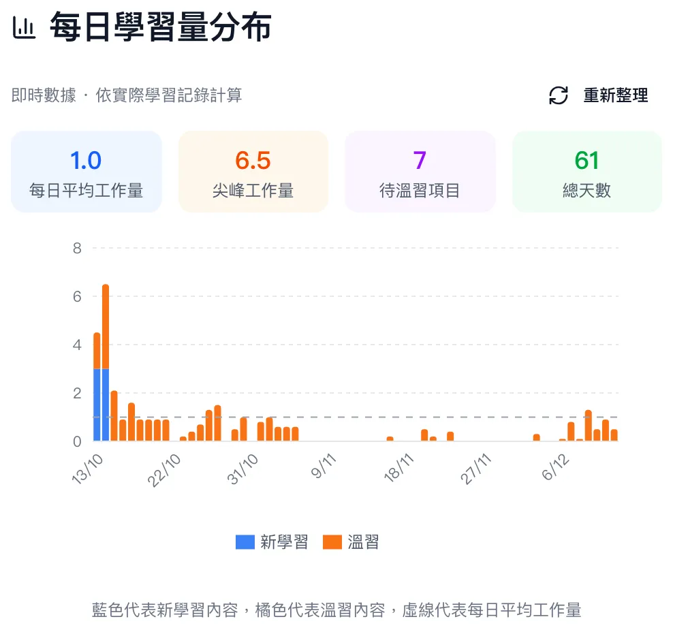This screenshot has height=632, width=673.
Task: Select the 待溫習項目 card showing 7
Action: [420, 172]
